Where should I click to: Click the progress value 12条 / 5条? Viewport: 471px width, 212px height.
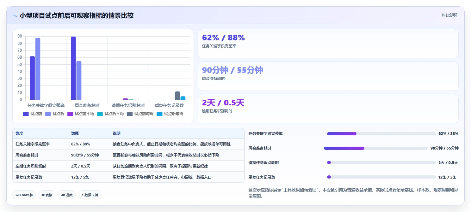pyautogui.click(x=447, y=177)
